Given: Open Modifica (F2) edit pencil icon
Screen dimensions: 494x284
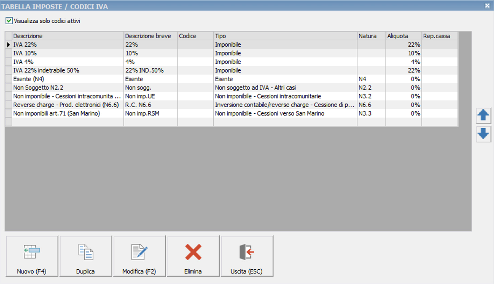Looking at the screenshot, I should point(139,252).
